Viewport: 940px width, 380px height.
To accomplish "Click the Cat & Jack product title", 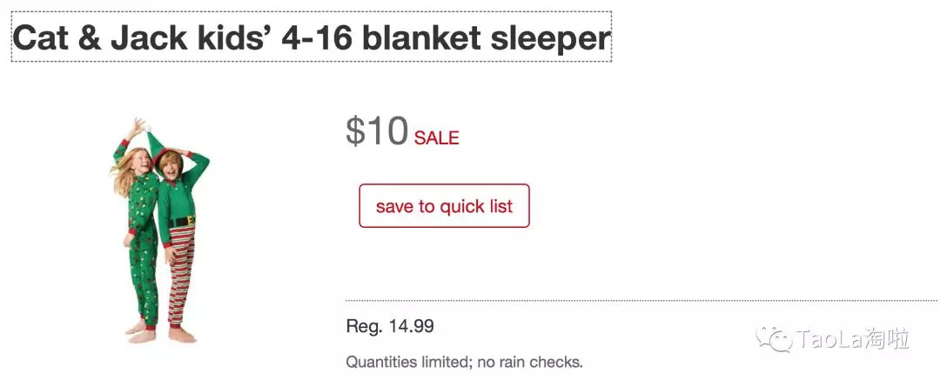I will (311, 38).
